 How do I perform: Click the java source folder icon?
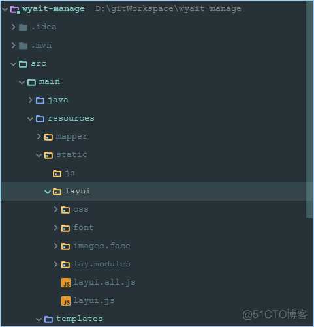coord(40,100)
